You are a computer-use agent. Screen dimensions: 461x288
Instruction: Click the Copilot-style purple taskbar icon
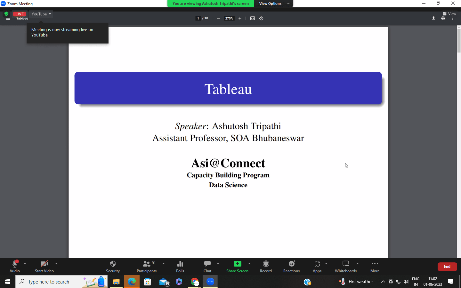pyautogui.click(x=179, y=282)
